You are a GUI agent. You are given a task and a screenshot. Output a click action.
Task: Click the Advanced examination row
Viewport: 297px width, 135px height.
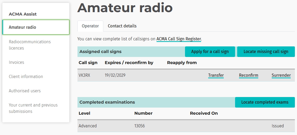coord(88,126)
